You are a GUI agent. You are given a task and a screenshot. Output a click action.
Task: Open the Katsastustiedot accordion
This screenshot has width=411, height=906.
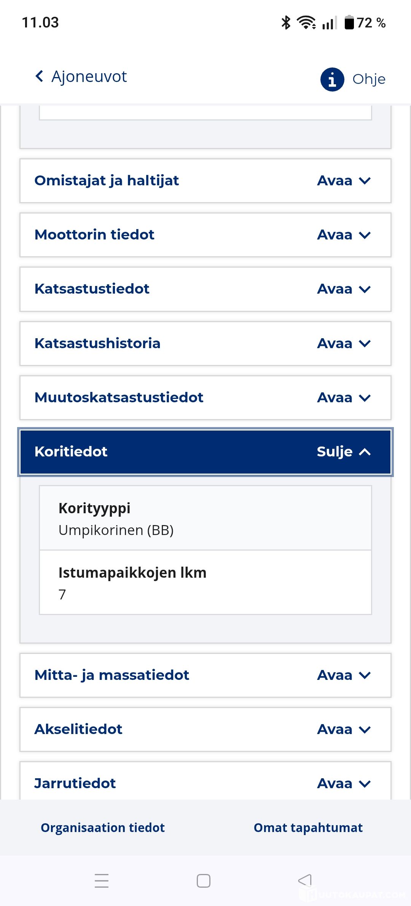(x=205, y=289)
